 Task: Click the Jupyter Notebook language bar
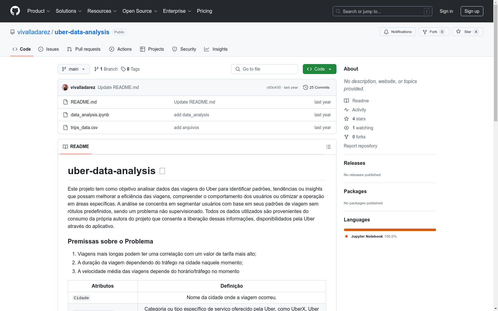pos(390,230)
